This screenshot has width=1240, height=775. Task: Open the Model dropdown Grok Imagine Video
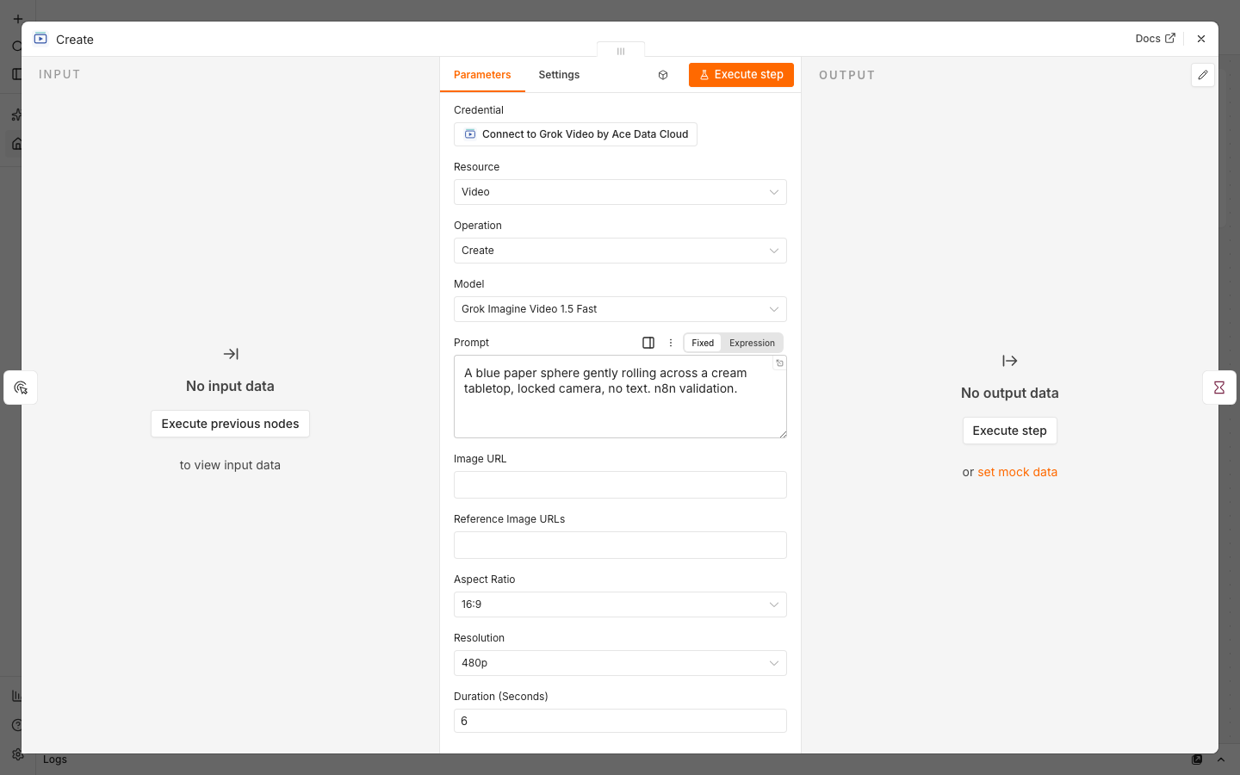[620, 309]
